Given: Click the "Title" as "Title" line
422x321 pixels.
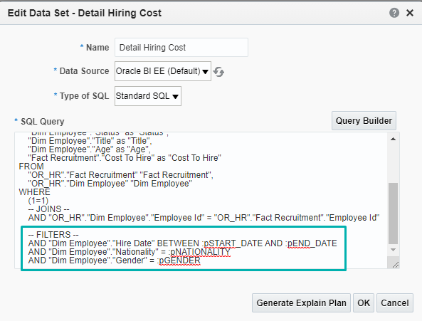Looking at the screenshot, I should 90,141.
